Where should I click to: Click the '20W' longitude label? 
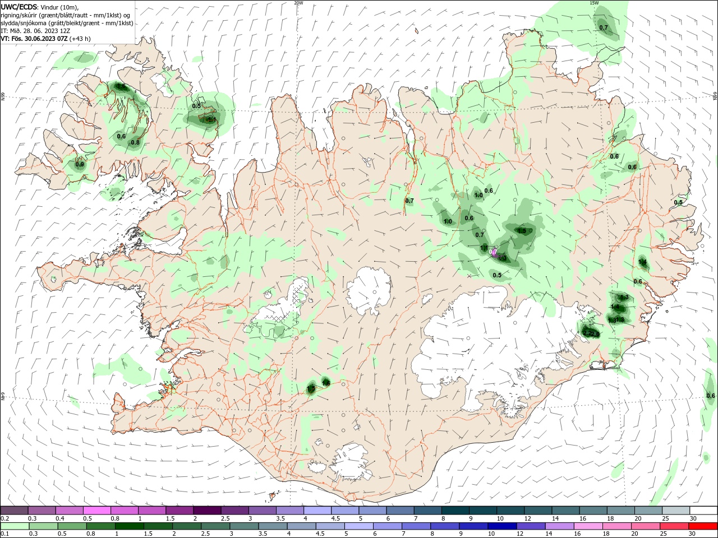[298, 3]
